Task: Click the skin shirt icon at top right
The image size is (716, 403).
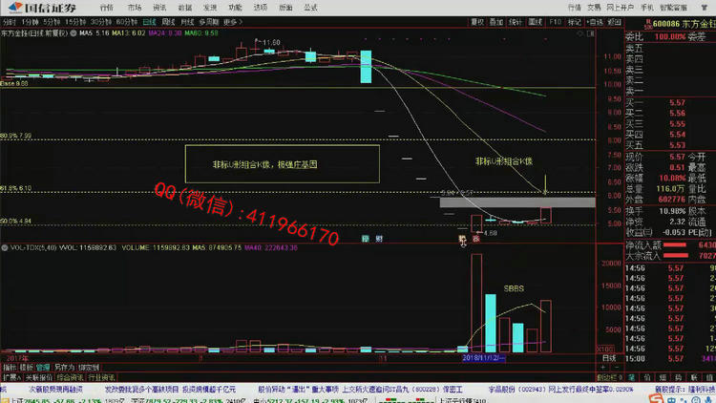Action: 704,8
